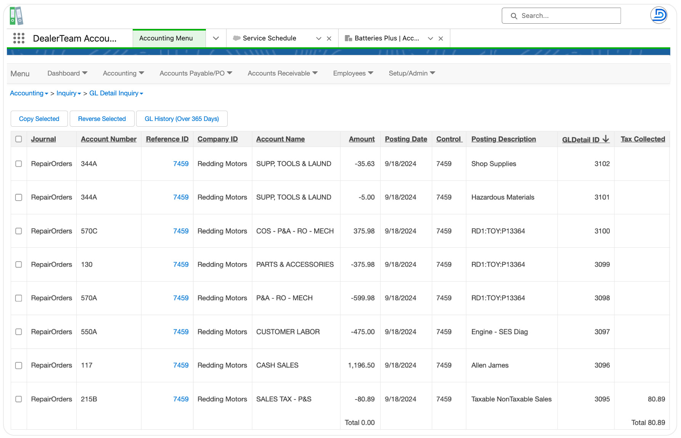This screenshot has width=681, height=438.
Task: Tick the CASH SALES row checkbox
Action: tap(19, 366)
